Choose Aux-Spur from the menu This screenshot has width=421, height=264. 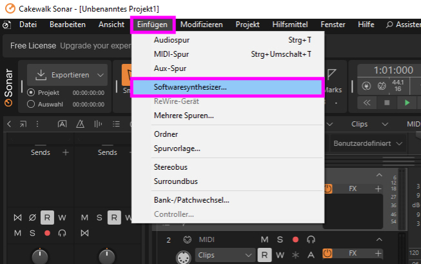[228, 68]
